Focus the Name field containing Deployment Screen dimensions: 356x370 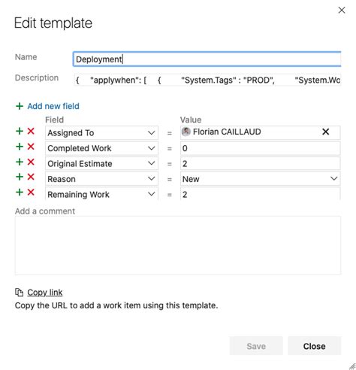[x=207, y=59]
